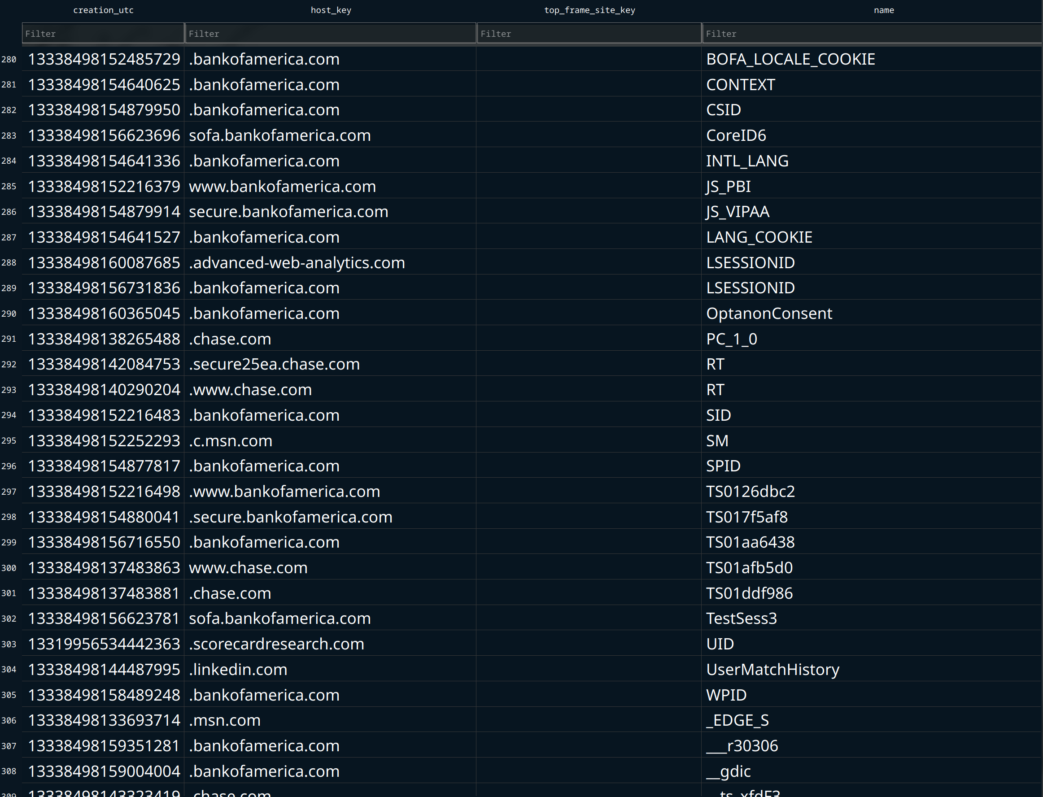Select the _EDGE_S cookie name cell
This screenshot has width=1043, height=797.
point(737,720)
